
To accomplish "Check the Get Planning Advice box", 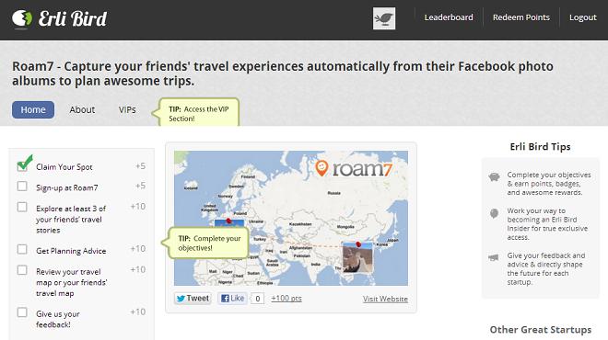I will point(22,250).
